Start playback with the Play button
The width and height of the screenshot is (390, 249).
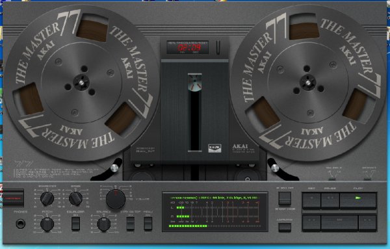click(358, 200)
